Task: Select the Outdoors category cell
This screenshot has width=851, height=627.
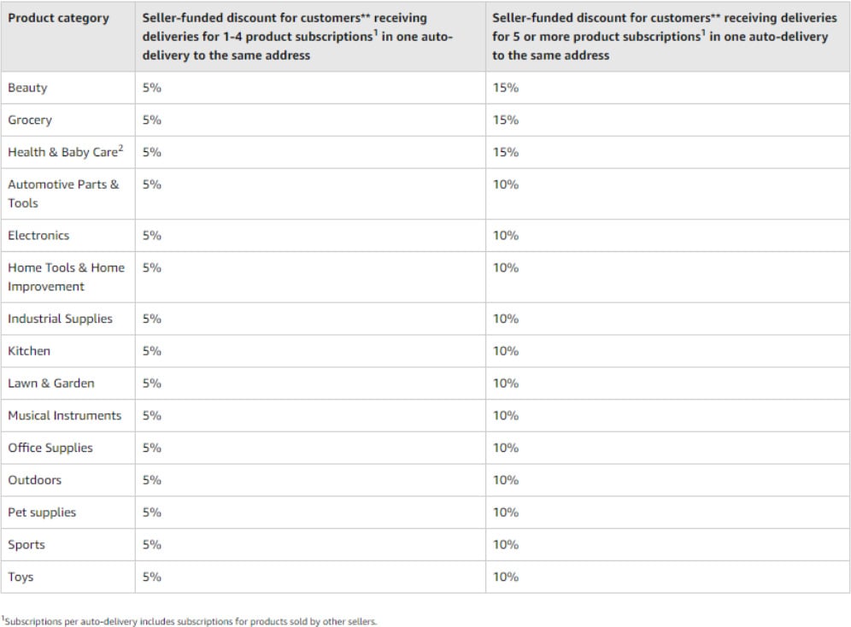Action: [x=35, y=480]
